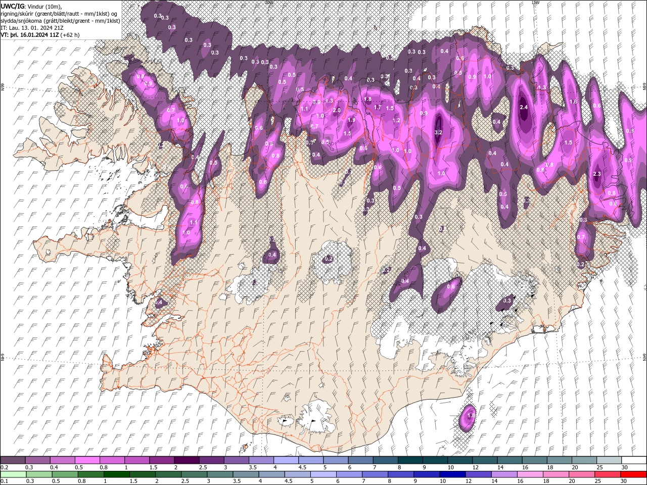Choose the pure red swatch after 30 in rain legend
Viewport: 647px width, 485px height.
(633, 474)
